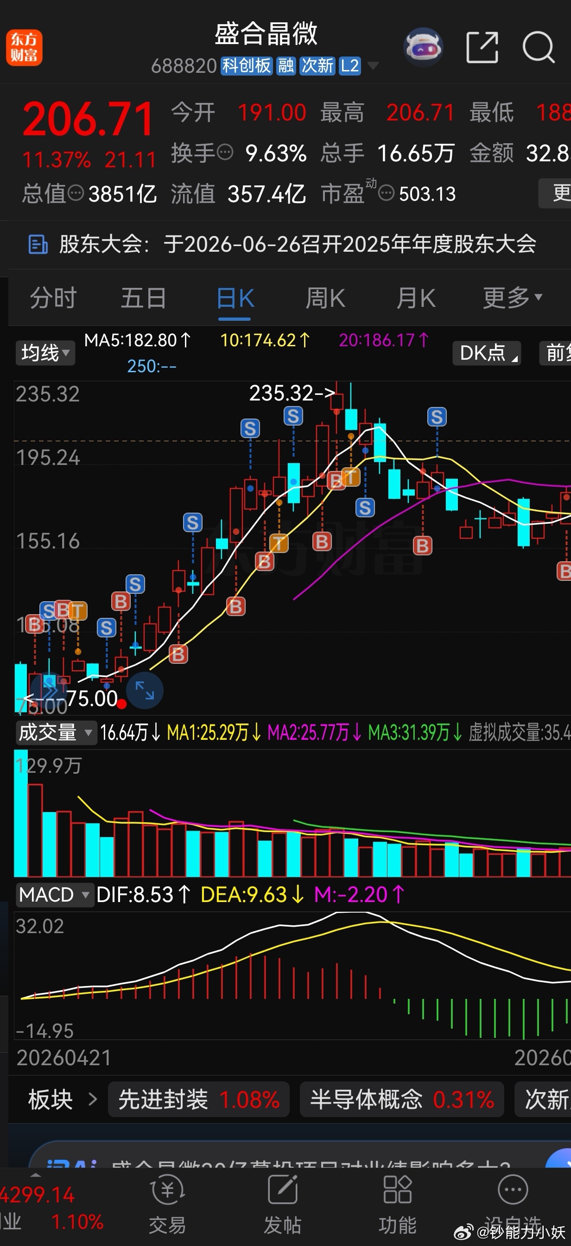
Task: Click 10:174.62 moving average value
Action: 265,341
